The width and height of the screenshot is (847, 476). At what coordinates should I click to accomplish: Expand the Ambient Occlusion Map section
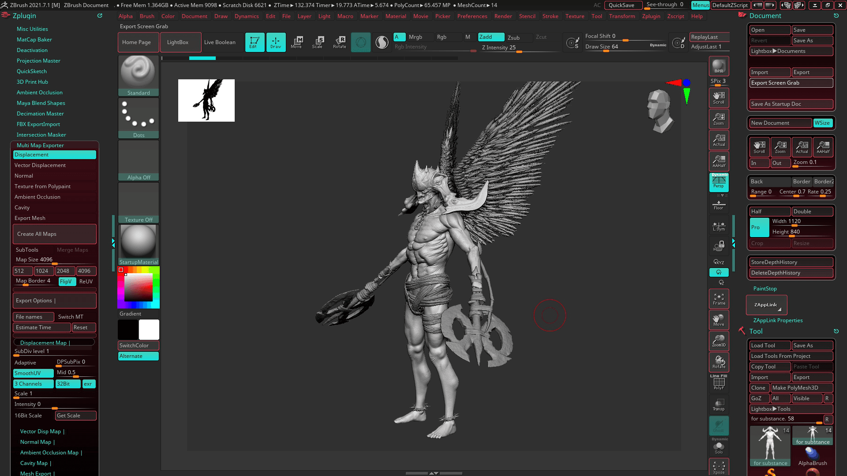tap(51, 453)
